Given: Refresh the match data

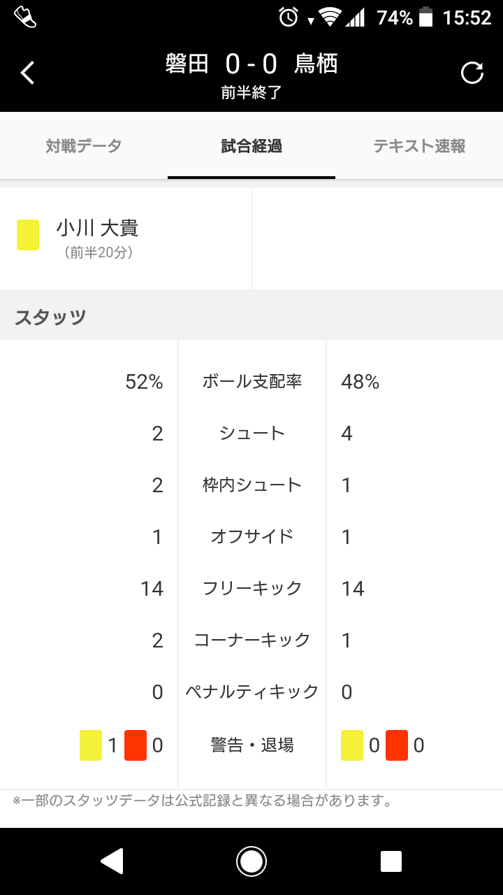Looking at the screenshot, I should click(472, 73).
